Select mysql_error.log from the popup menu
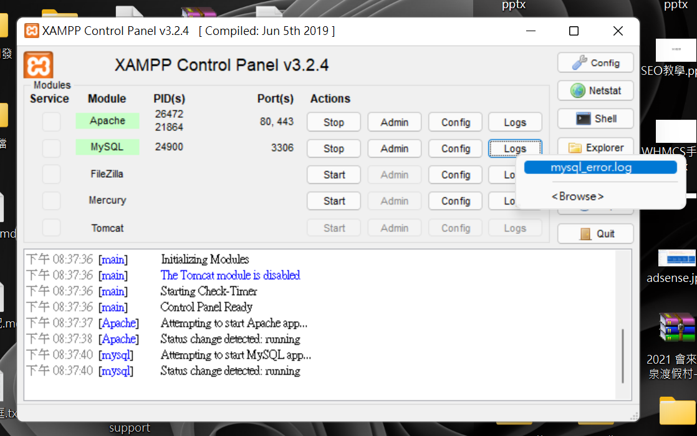The height and width of the screenshot is (436, 697). (600, 168)
